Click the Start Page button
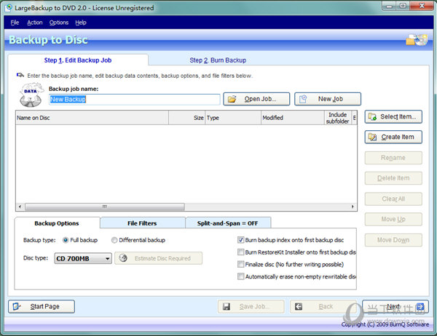Viewport: 437px width, 336px height. pyautogui.click(x=42, y=306)
